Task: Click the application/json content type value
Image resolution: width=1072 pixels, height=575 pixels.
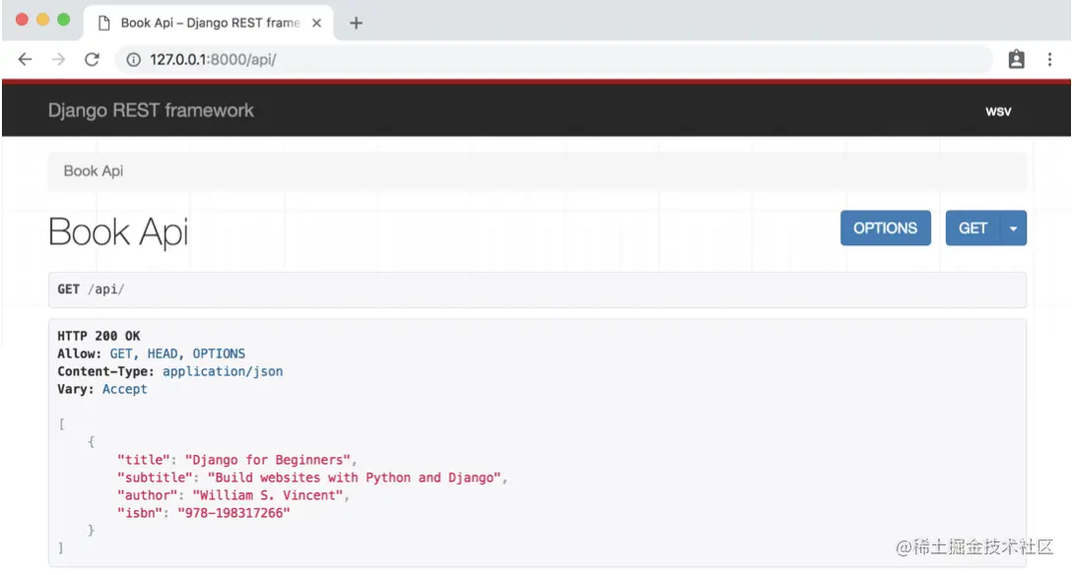Action: (223, 371)
